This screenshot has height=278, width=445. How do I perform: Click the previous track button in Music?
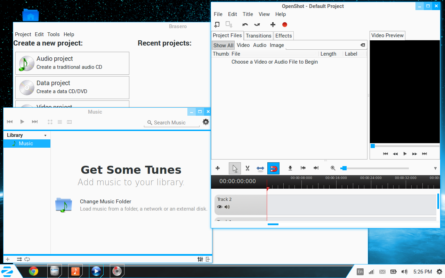pos(10,122)
